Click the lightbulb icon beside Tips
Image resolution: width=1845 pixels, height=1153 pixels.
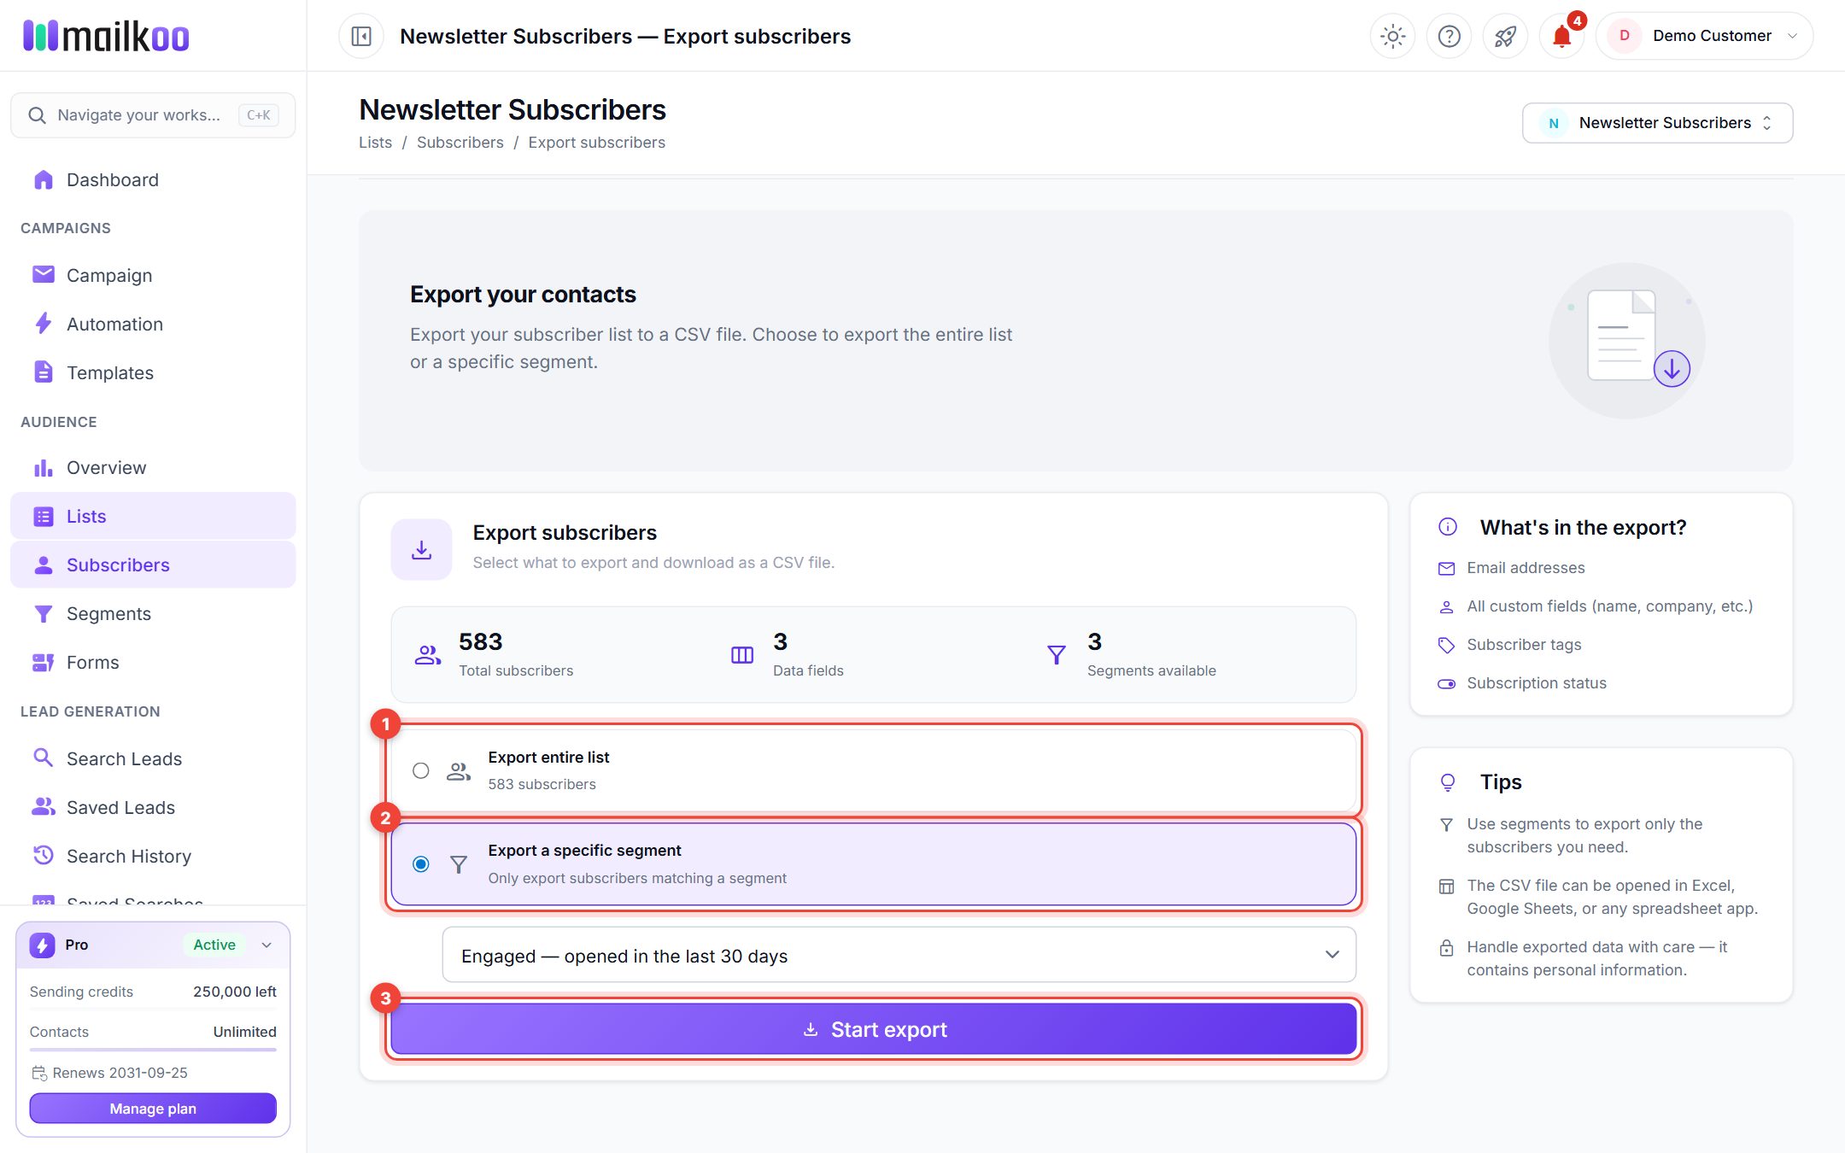point(1447,782)
